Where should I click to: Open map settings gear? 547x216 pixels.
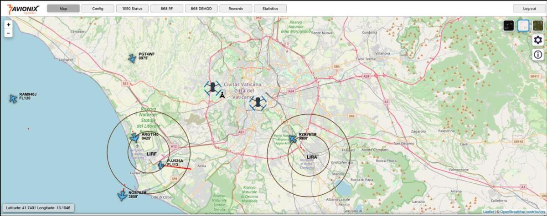point(538,40)
